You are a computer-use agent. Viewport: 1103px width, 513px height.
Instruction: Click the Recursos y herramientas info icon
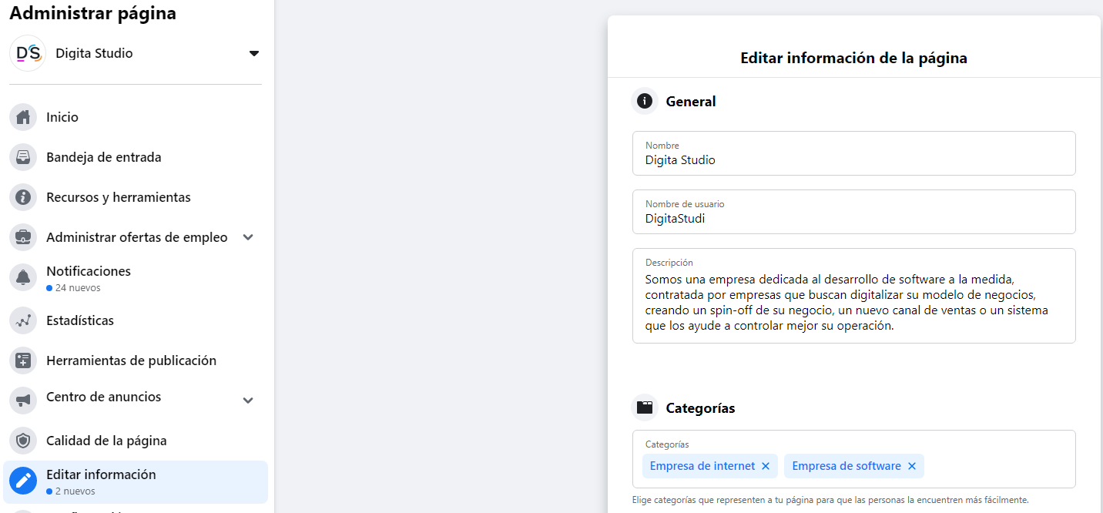(x=23, y=197)
